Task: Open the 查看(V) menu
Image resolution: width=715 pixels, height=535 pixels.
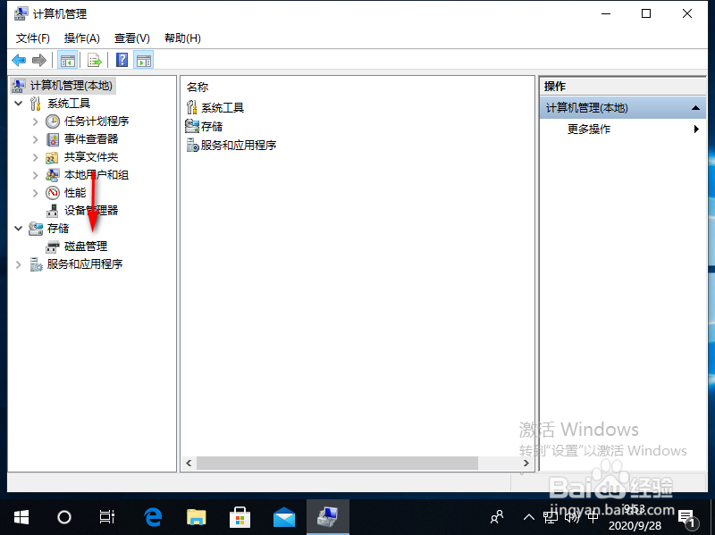Action: (x=130, y=38)
